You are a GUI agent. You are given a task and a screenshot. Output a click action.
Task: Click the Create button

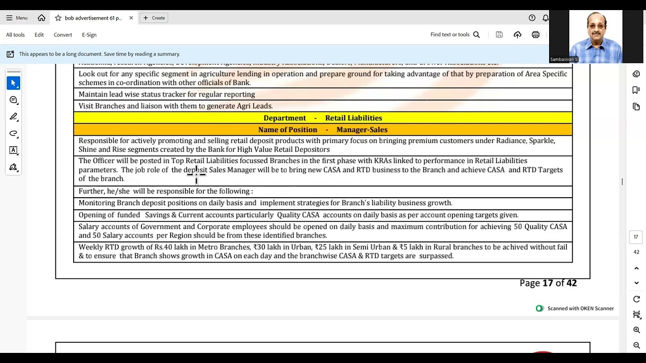click(x=154, y=18)
